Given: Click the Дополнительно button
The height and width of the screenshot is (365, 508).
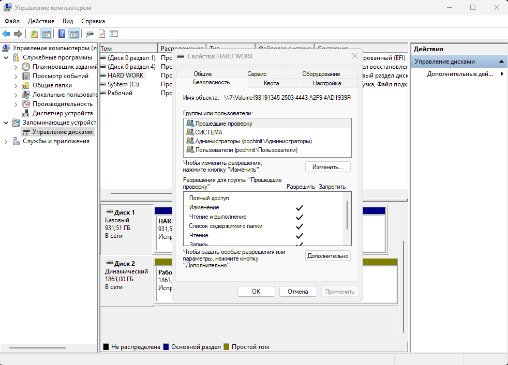Looking at the screenshot, I should pyautogui.click(x=328, y=256).
